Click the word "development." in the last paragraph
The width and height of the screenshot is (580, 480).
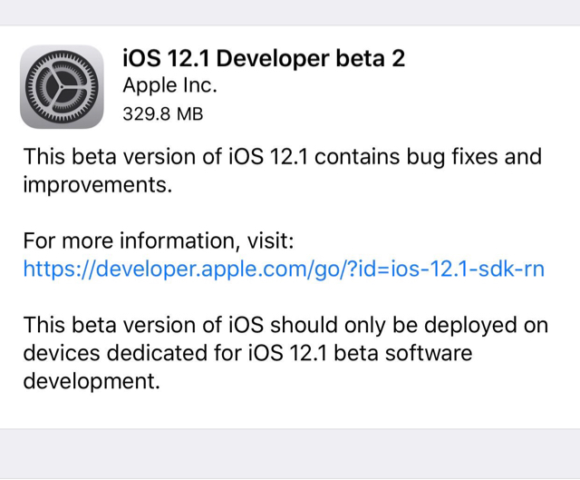(x=92, y=381)
